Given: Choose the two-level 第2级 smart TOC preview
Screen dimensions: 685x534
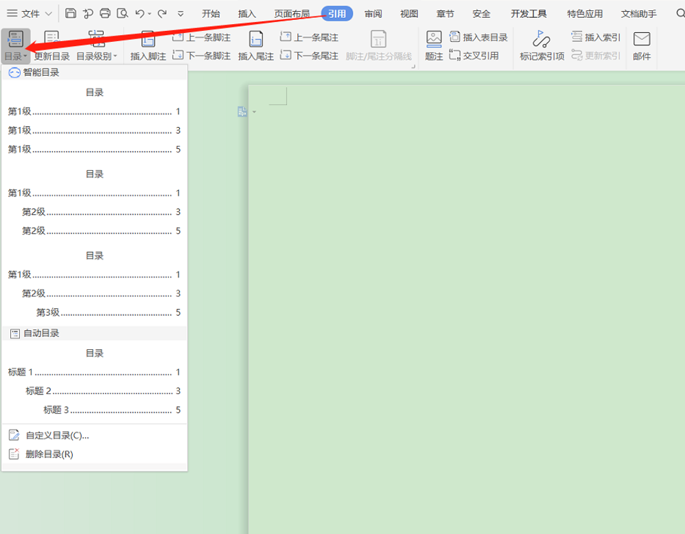Looking at the screenshot, I should click(94, 202).
